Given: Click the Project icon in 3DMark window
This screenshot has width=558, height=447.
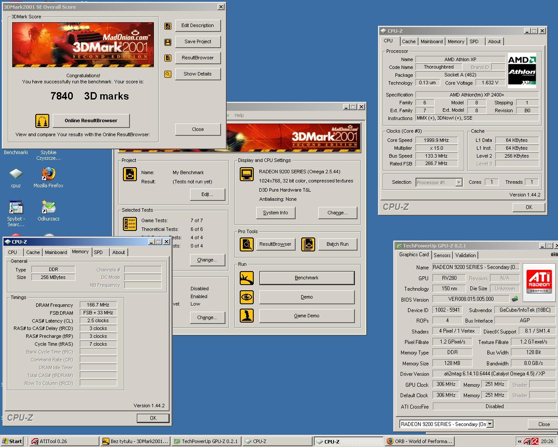Looking at the screenshot, I should (130, 174).
